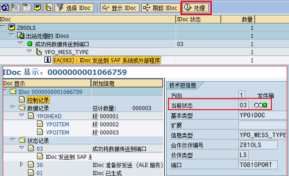Click the collapse subtree toolbar icon
Viewport: 289px width, 176px height.
[27, 8]
